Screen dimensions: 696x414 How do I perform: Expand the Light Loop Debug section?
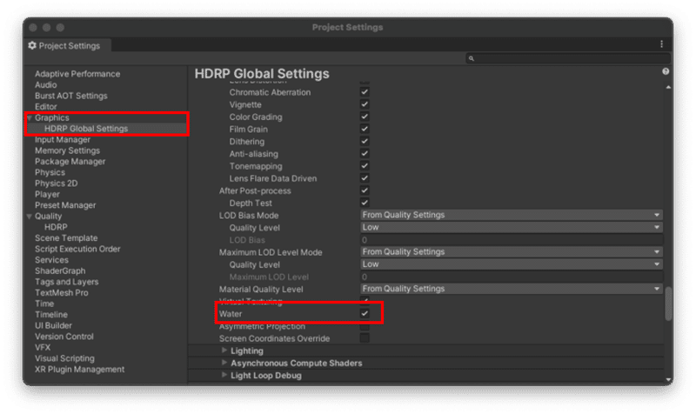[x=224, y=376]
